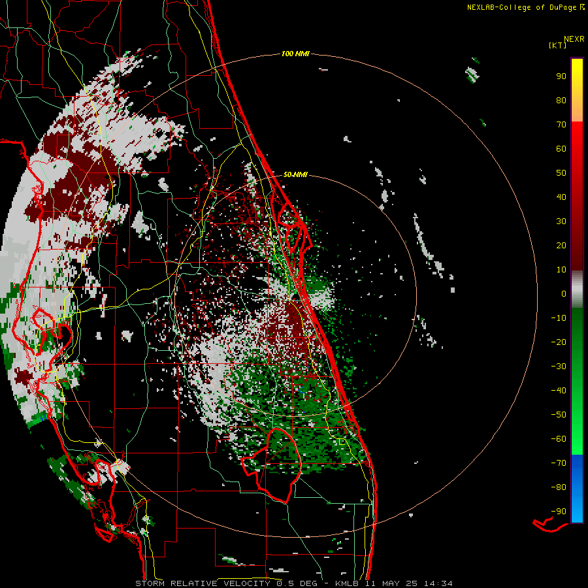Screen dimensions: 588x588
Task: Click the 100 NMI range ring label
Action: [295, 54]
